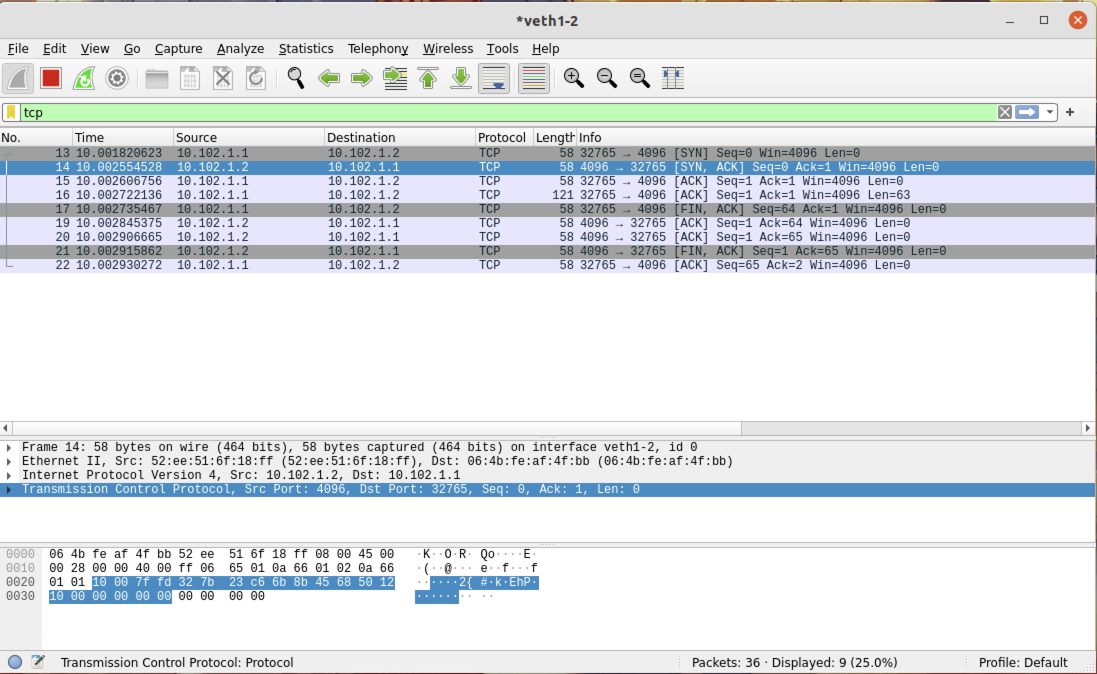The width and height of the screenshot is (1097, 674).
Task: Toggle packet colorization rules
Action: coord(533,78)
